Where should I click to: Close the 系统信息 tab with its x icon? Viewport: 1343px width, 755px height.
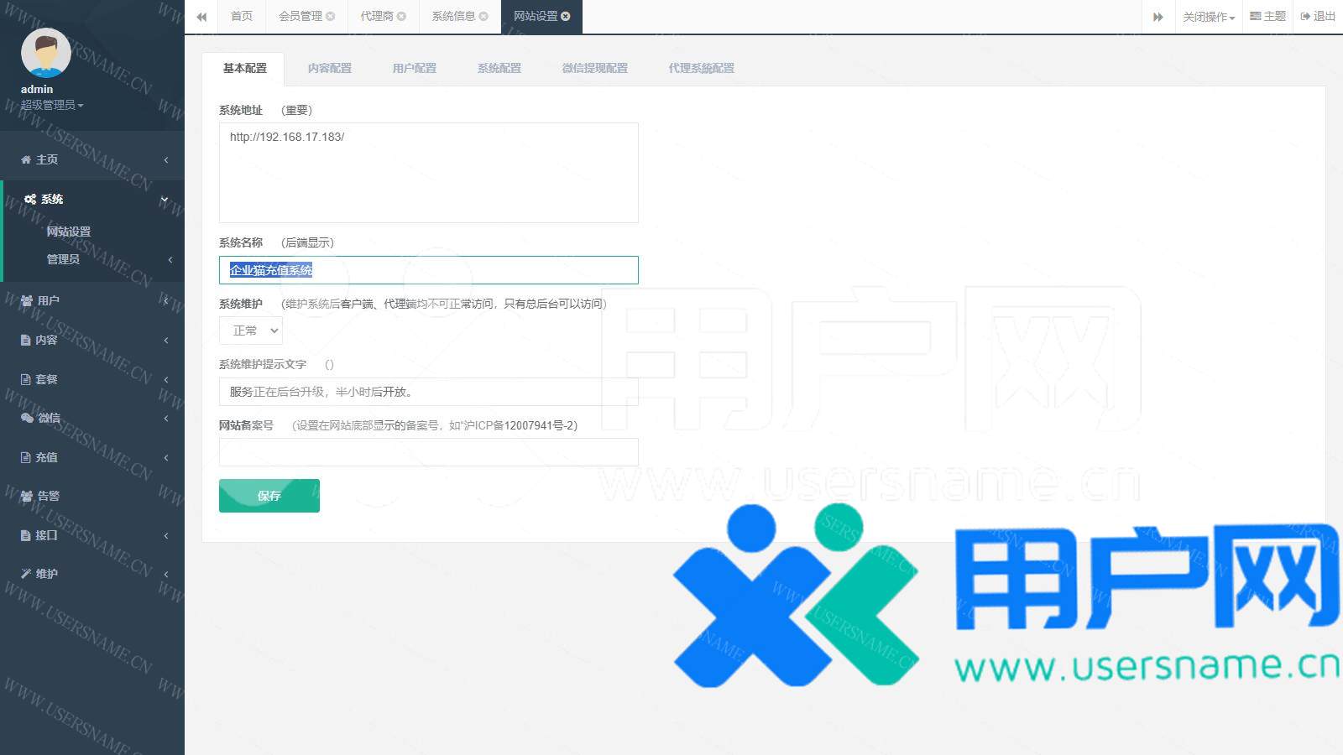[x=483, y=16]
